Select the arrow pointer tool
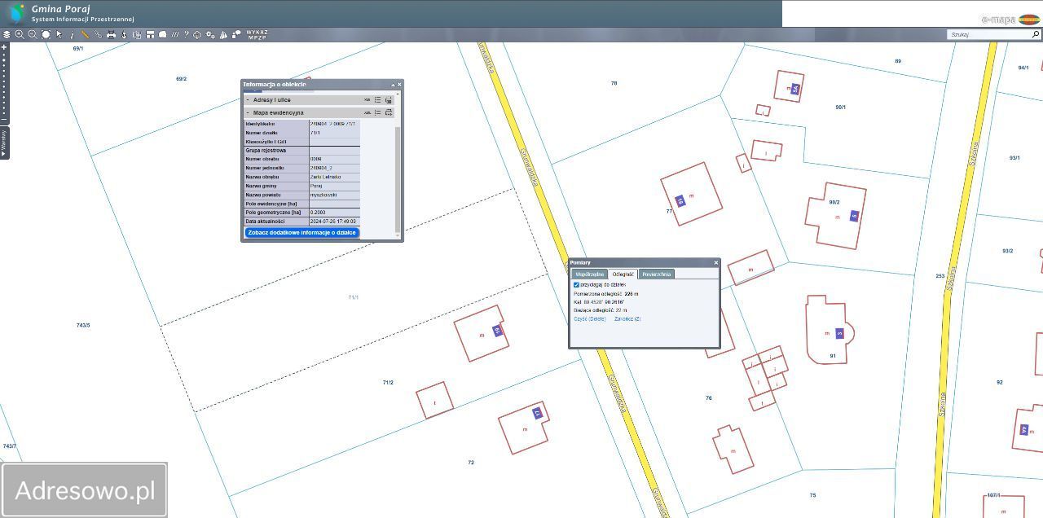1043x518 pixels. tap(59, 34)
